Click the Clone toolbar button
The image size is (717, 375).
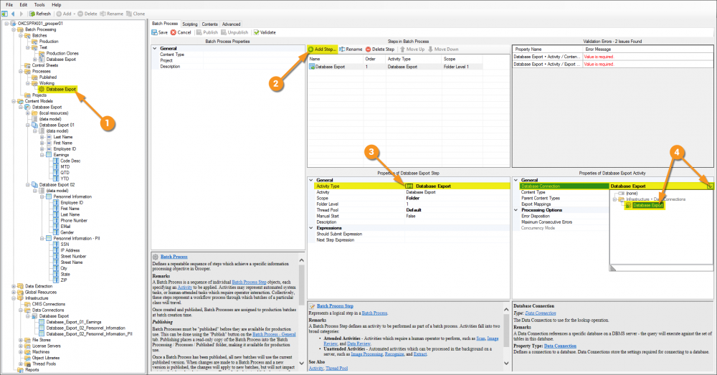click(x=136, y=14)
